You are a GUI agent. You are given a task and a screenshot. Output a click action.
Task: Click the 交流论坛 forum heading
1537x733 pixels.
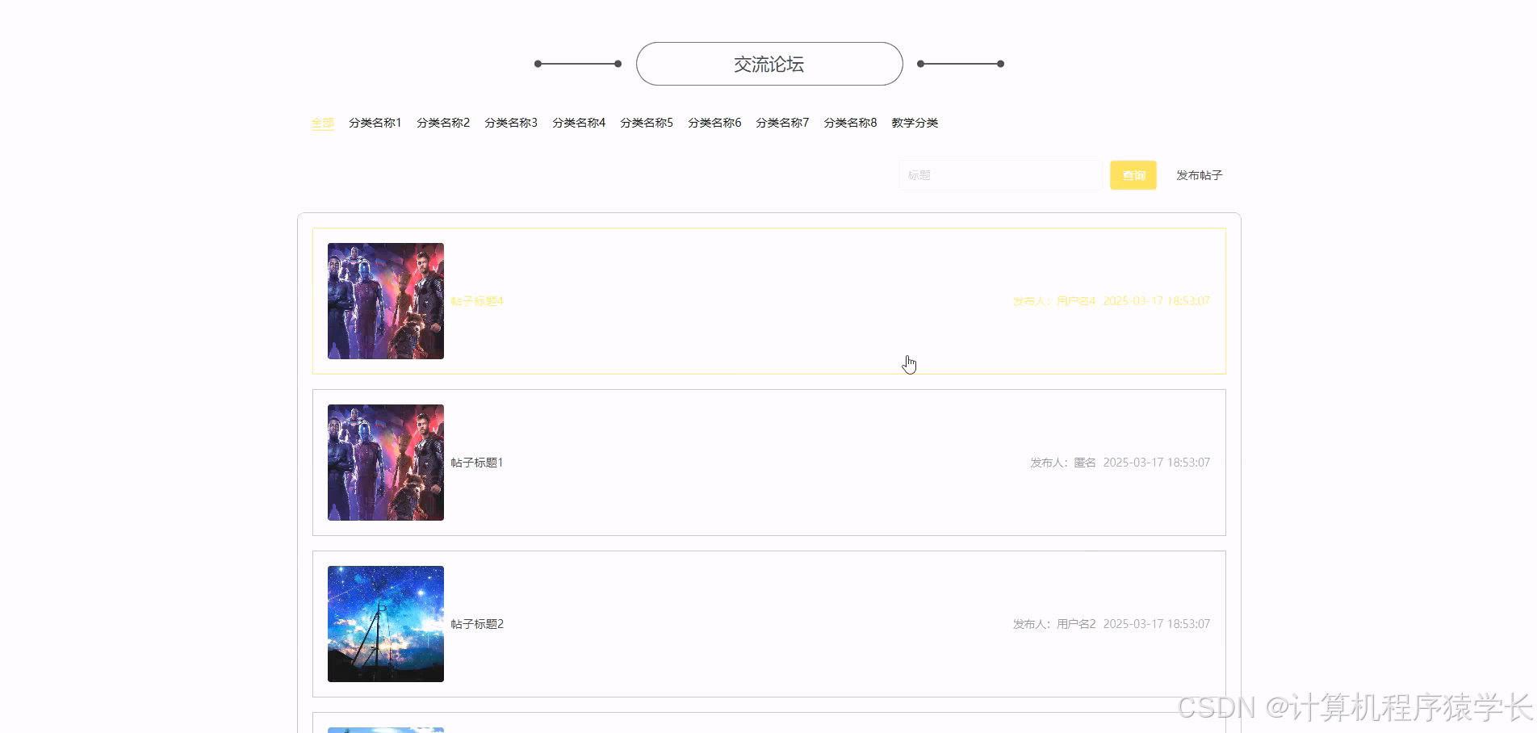click(x=769, y=64)
